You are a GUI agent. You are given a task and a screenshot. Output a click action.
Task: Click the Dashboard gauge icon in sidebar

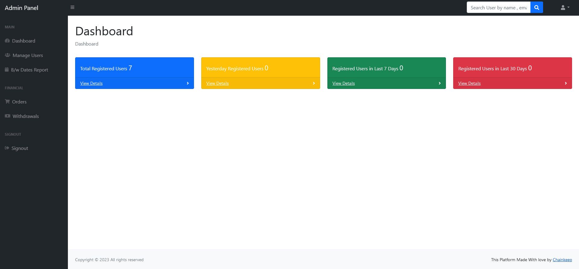pyautogui.click(x=7, y=41)
